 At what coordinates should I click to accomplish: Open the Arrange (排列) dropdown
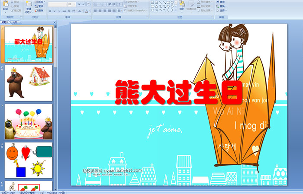coord(182,6)
